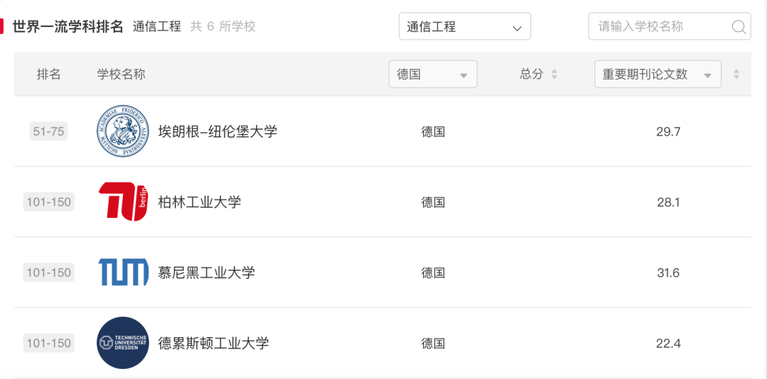
Task: Click the Erlangen-Nuremberg University seal logo
Action: click(123, 131)
